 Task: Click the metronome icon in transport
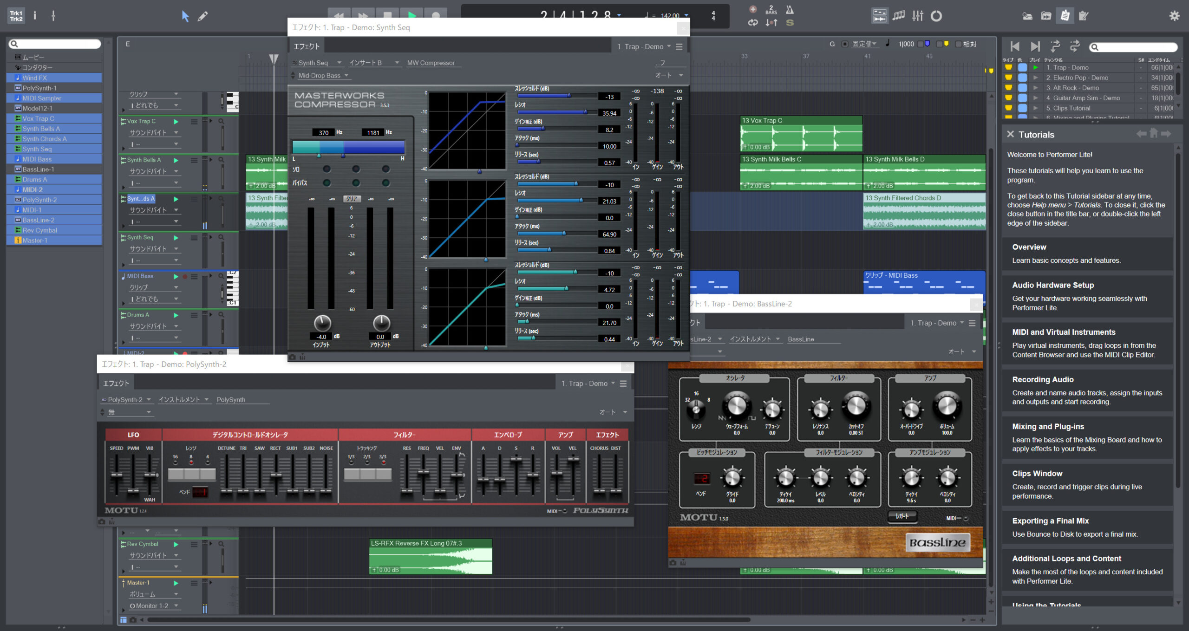[x=790, y=10]
